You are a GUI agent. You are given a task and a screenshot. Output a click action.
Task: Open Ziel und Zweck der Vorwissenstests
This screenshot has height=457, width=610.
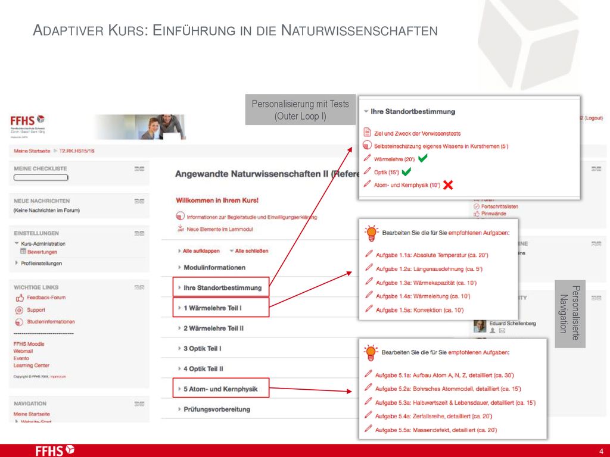(x=417, y=133)
